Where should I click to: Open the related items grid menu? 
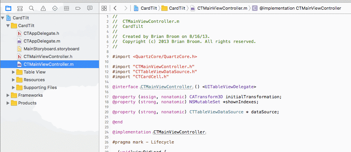pos(104,9)
